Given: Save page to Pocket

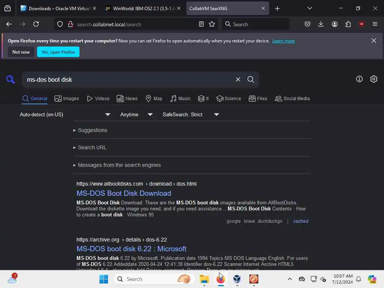Looking at the screenshot, I should (307, 24).
